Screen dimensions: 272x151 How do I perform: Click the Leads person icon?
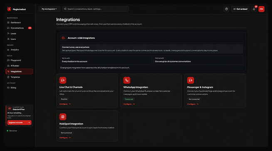pyautogui.click(x=8, y=34)
